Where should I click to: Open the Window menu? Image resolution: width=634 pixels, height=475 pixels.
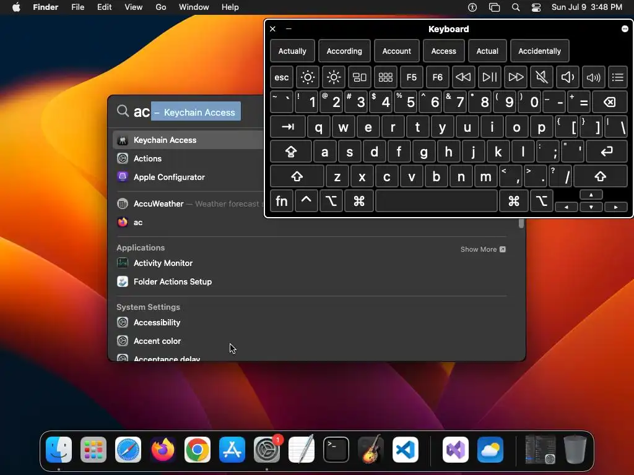(x=194, y=7)
